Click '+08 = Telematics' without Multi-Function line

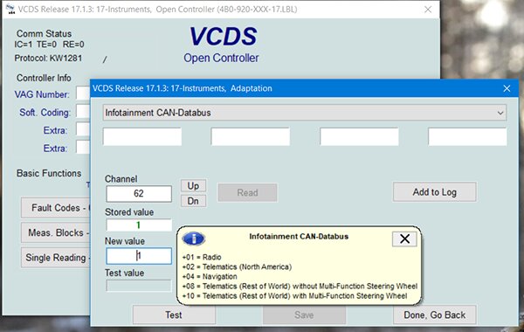point(300,287)
